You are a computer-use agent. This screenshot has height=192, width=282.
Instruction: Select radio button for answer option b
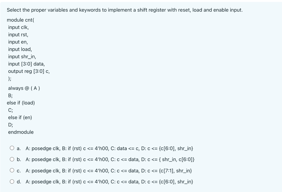[x=12, y=159]
